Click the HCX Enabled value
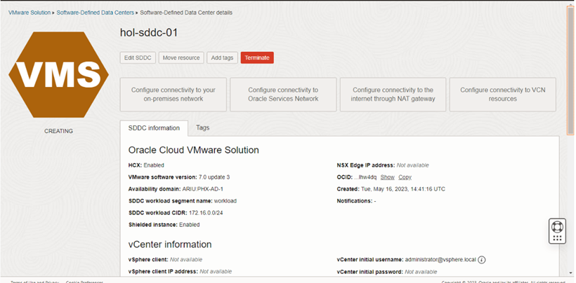The height and width of the screenshot is (283, 576). tap(154, 165)
